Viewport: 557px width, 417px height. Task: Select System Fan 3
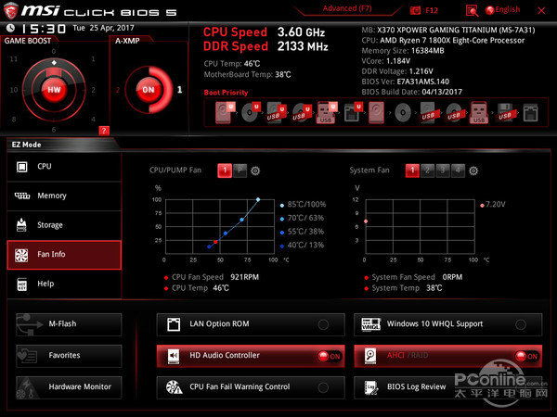(443, 171)
